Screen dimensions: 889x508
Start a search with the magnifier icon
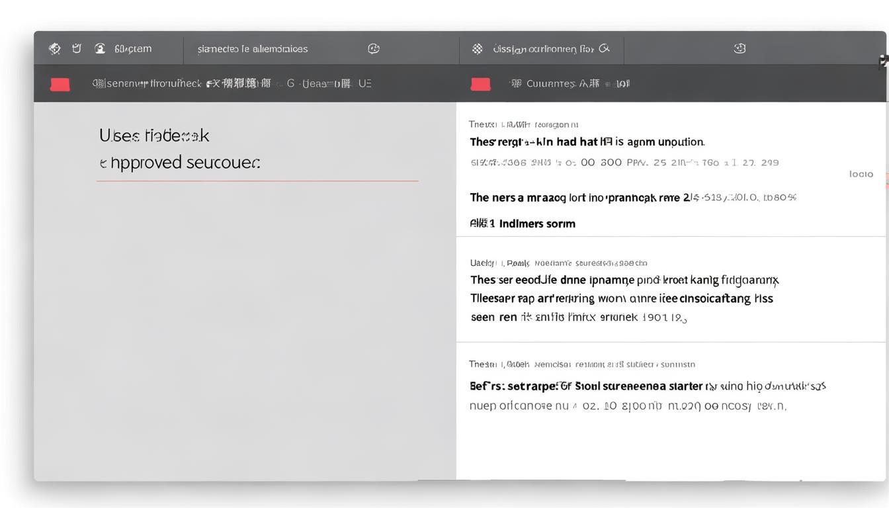(604, 48)
